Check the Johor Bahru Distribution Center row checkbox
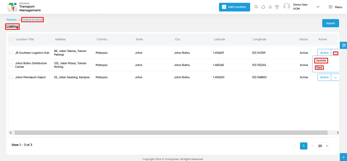 [x=11, y=65]
